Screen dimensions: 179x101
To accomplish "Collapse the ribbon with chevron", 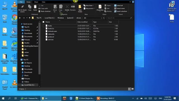I will click(130, 2).
